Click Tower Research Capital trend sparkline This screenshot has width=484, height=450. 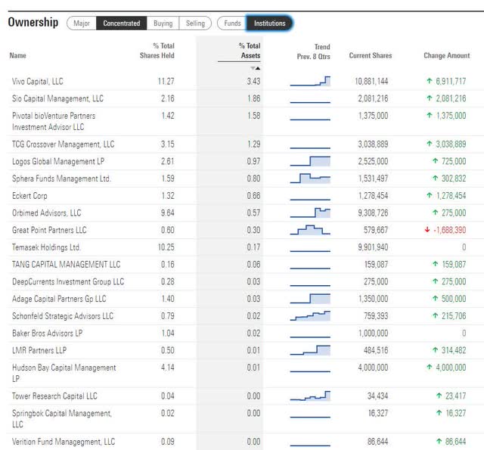pos(310,396)
